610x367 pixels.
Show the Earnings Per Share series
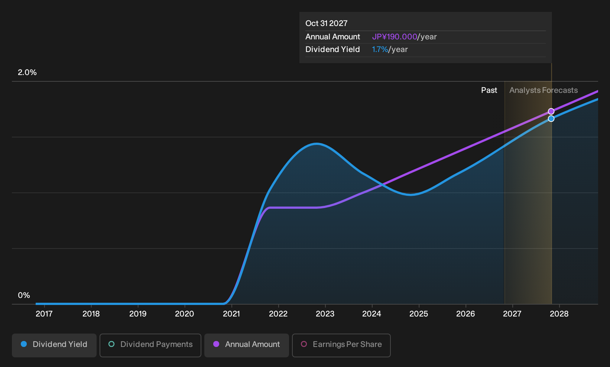click(341, 345)
